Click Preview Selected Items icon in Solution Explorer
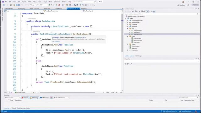Screen dimensions: 201x113 point(154,11)
